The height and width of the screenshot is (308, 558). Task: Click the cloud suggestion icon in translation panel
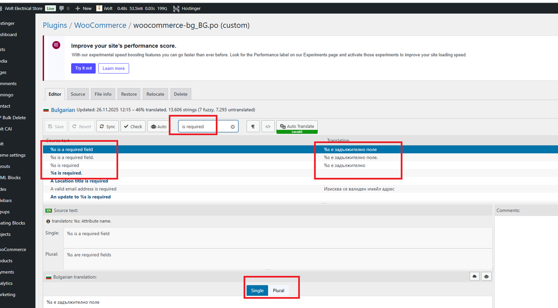[475, 276]
